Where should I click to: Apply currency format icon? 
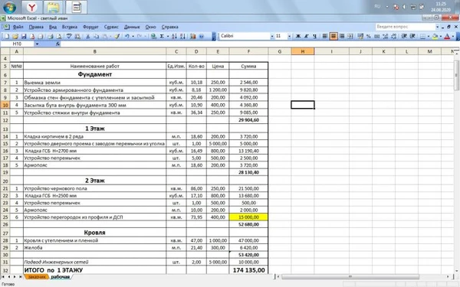pos(360,36)
